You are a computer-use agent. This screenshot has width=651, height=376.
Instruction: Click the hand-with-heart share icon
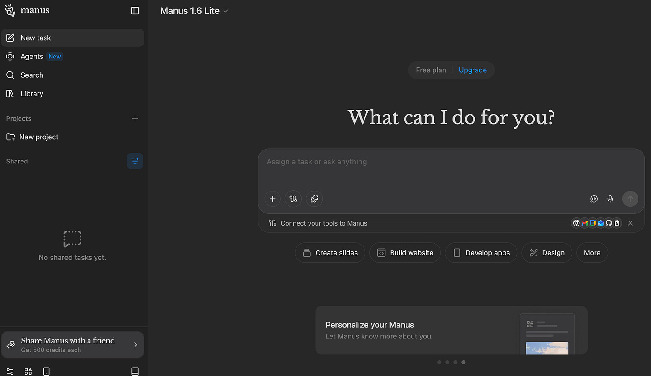click(11, 345)
